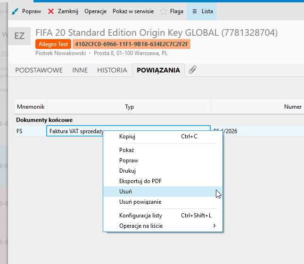
Task: Select Eksportuj do PDF menu entry
Action: click(163, 181)
